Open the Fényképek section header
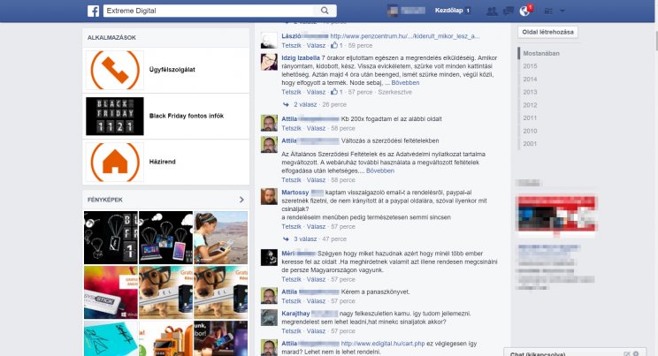This screenshot has height=356, width=658. point(105,200)
